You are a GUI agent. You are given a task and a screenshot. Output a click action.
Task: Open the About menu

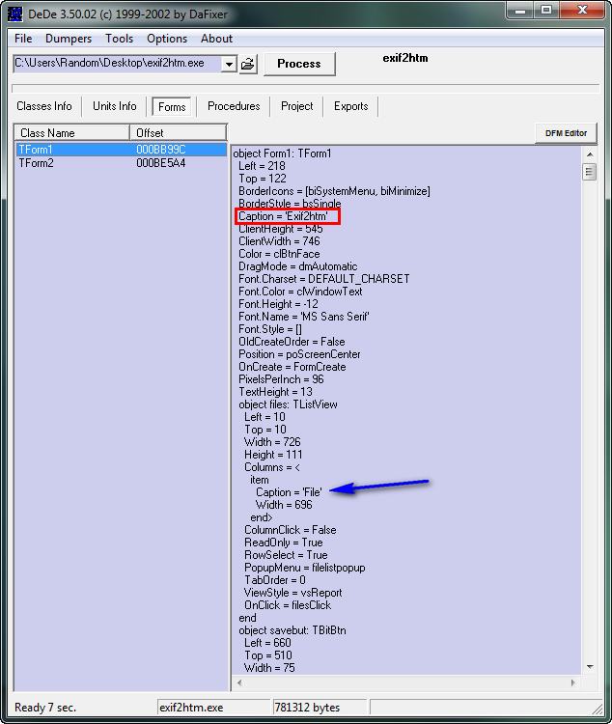pos(216,39)
